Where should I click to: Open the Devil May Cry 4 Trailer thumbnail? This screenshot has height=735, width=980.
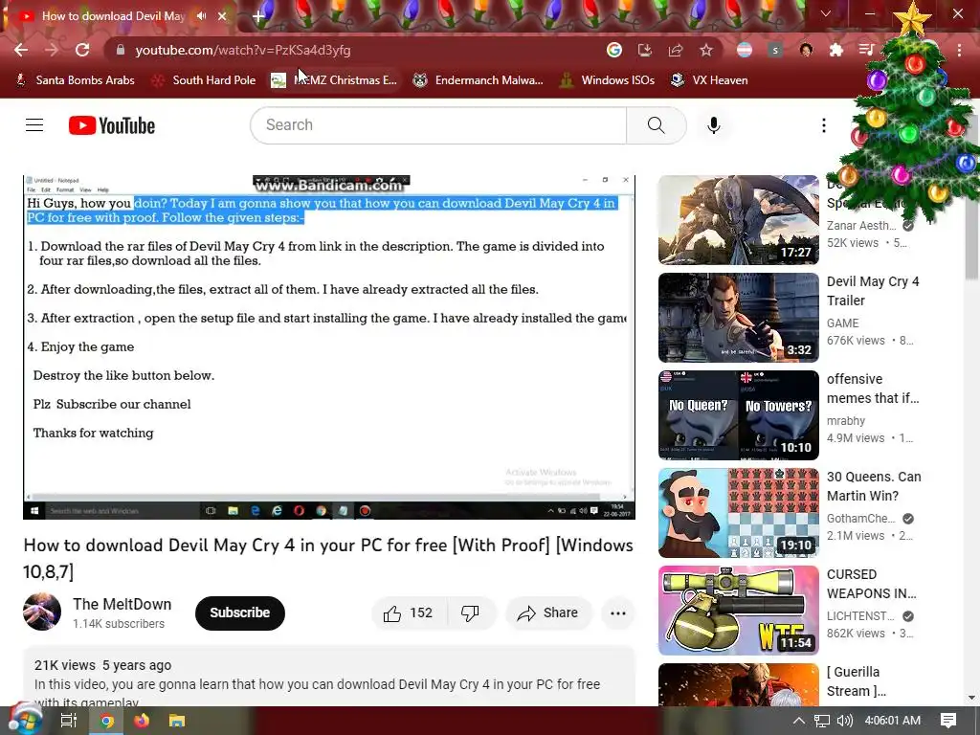coord(739,318)
